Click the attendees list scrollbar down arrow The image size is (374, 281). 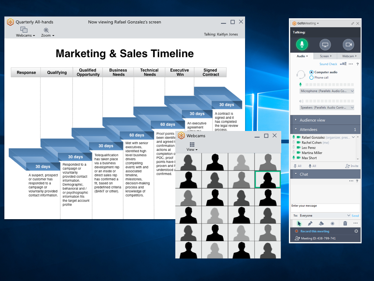358,159
